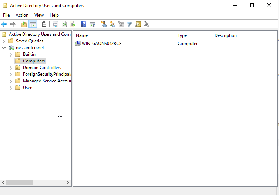
Task: Toggle the Show/Hide Action Pane button
Action: click(93, 24)
